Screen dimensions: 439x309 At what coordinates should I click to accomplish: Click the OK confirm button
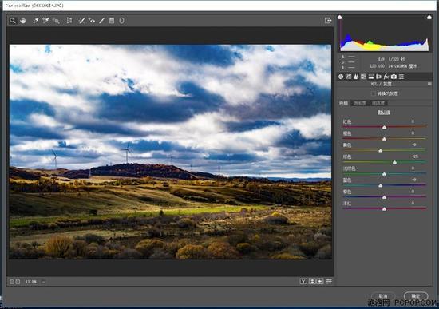(416, 296)
